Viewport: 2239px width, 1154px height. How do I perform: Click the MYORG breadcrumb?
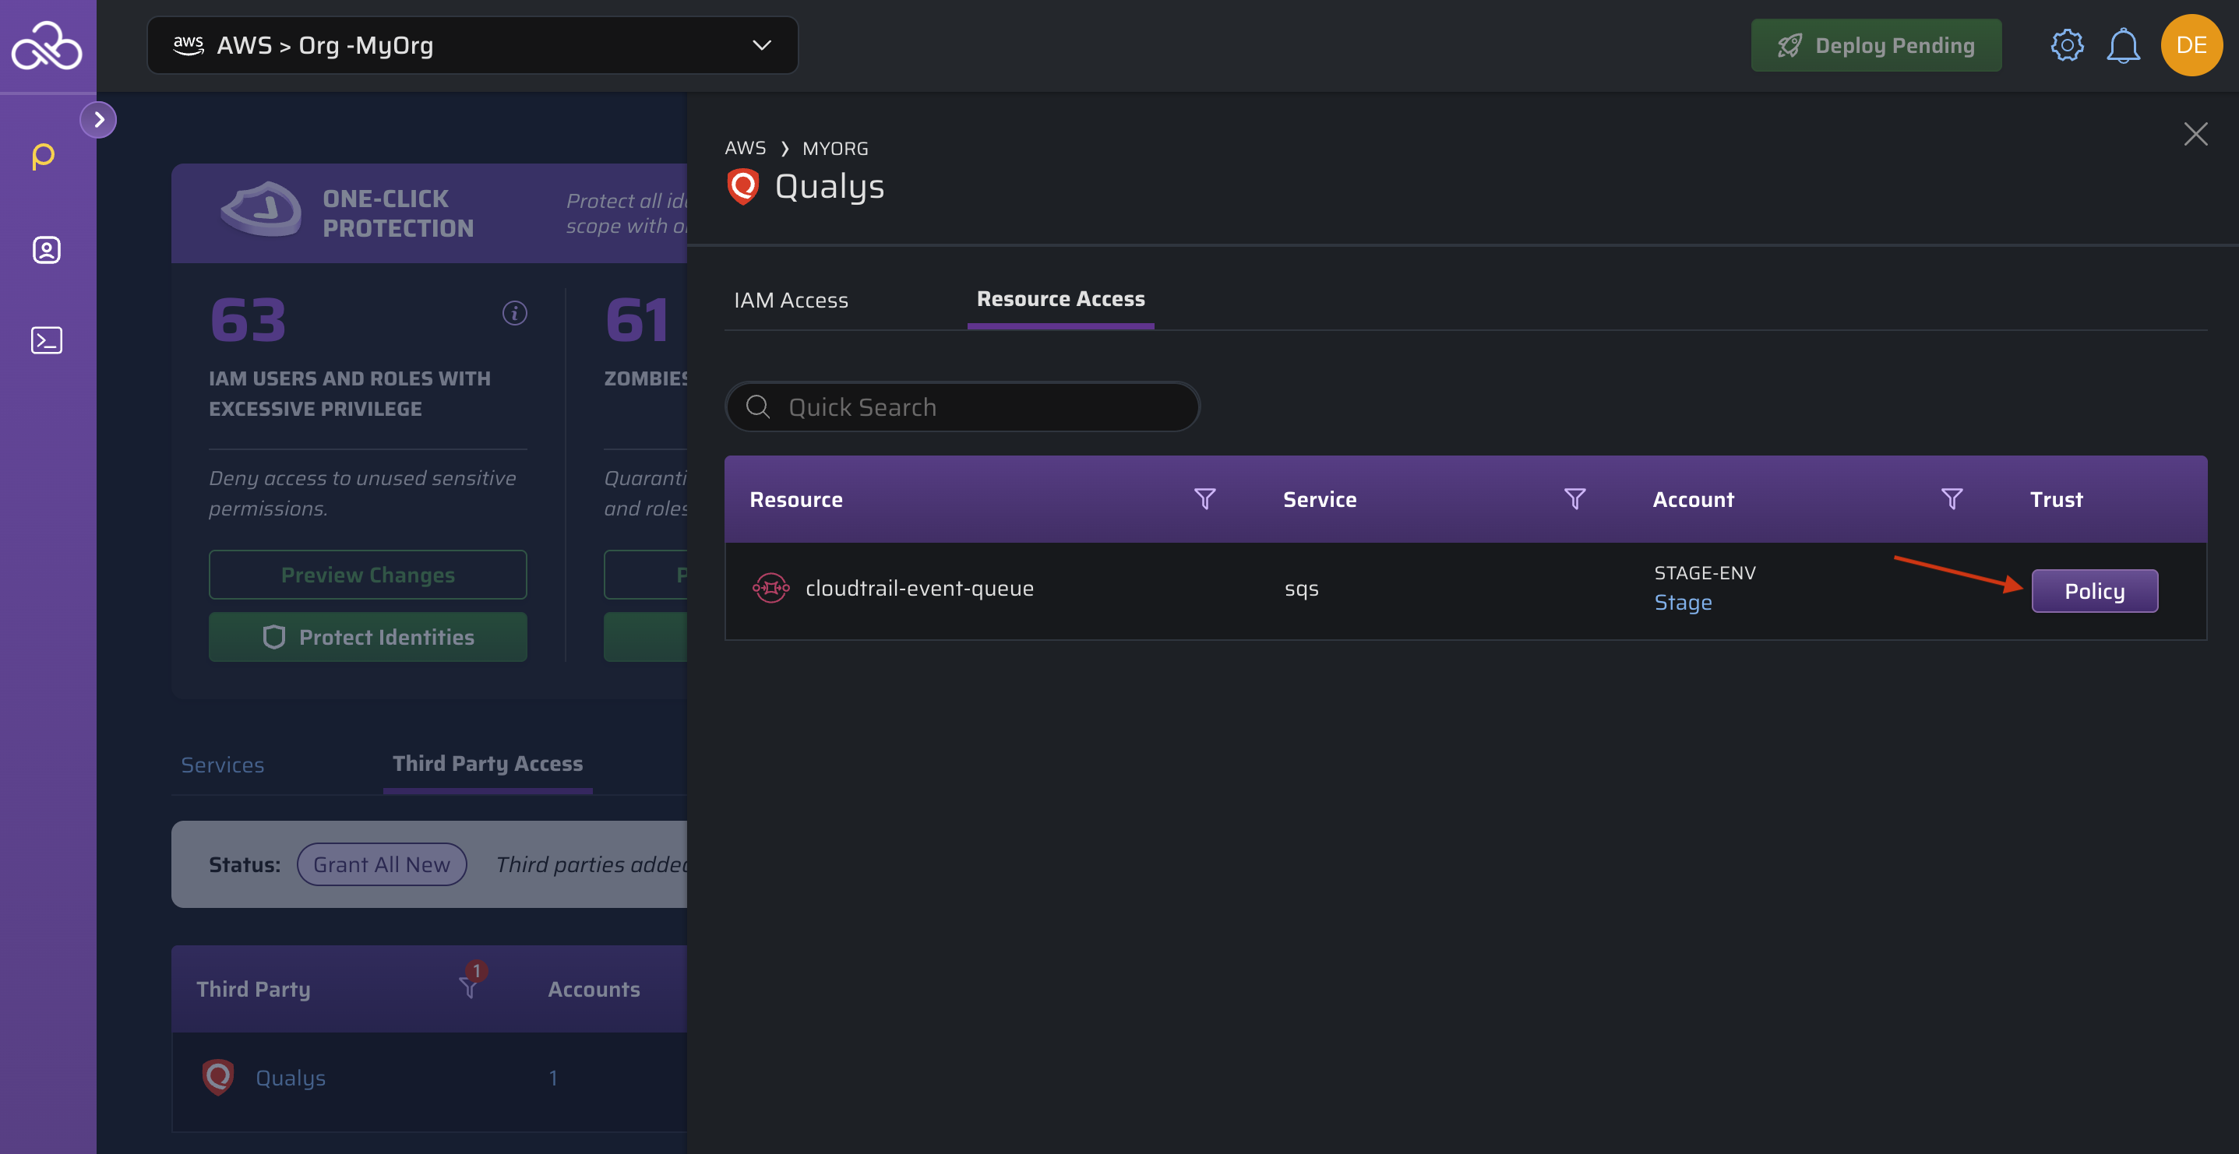click(834, 149)
